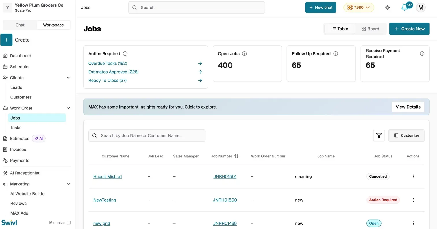Open actions menu for Hubolt Mishra1 row
Screen dimensions: 437x229
(x=413, y=176)
